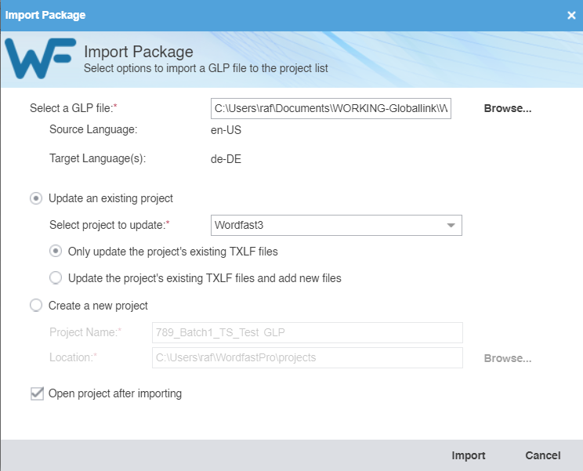Click the GLP file path field

pos(331,108)
